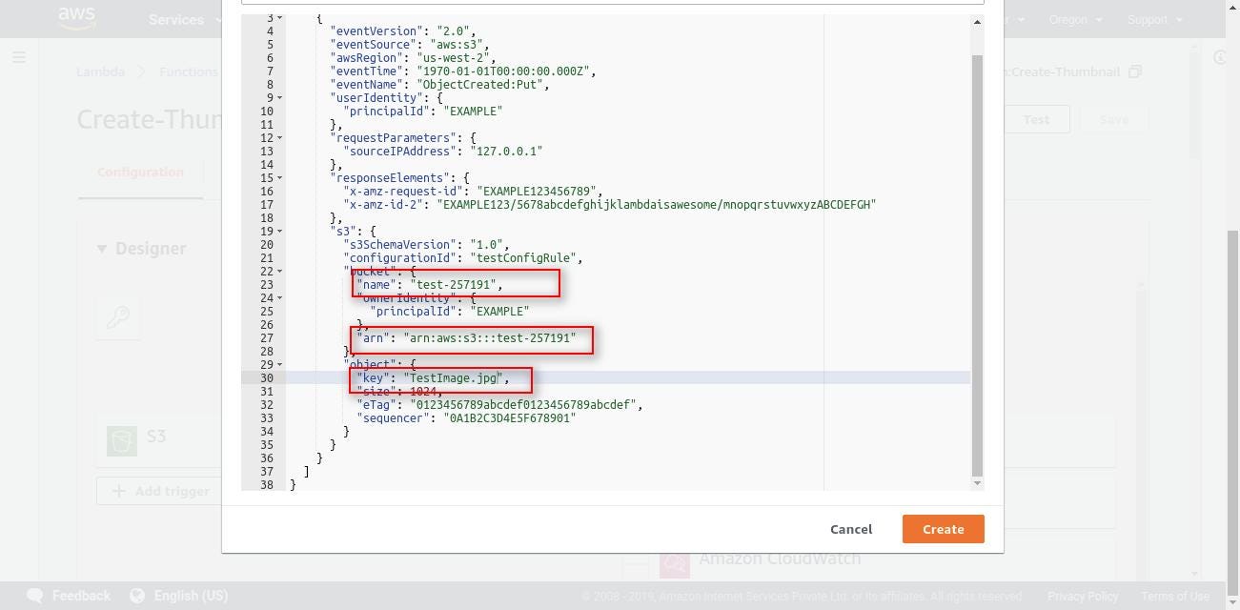Collapse the userIdentity block at line 9

pos(279,97)
